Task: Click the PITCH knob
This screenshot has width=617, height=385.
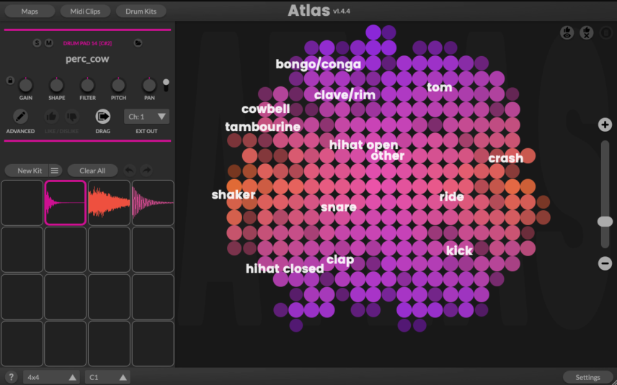Action: click(x=118, y=85)
